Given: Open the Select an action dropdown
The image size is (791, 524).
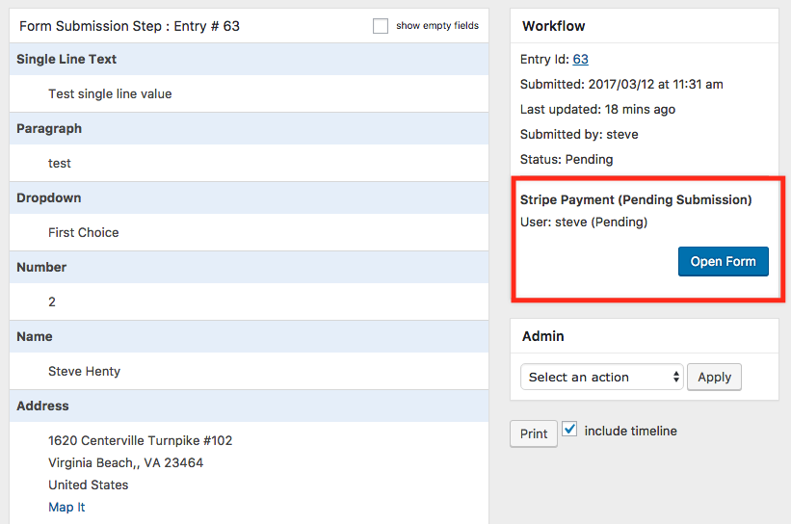Looking at the screenshot, I should (x=601, y=378).
